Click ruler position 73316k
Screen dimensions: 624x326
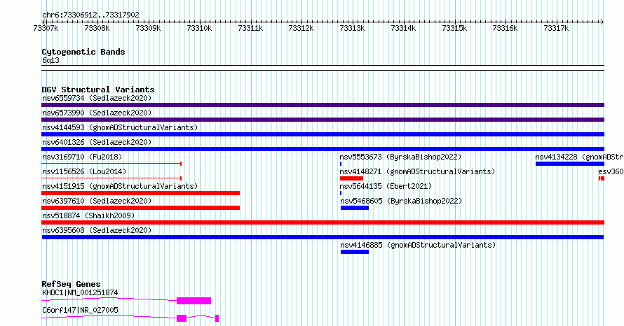click(505, 28)
